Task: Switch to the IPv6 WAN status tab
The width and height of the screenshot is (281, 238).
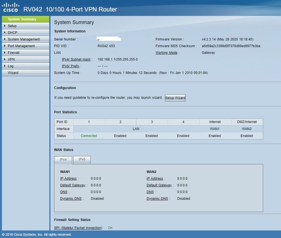Action: pyautogui.click(x=82, y=159)
